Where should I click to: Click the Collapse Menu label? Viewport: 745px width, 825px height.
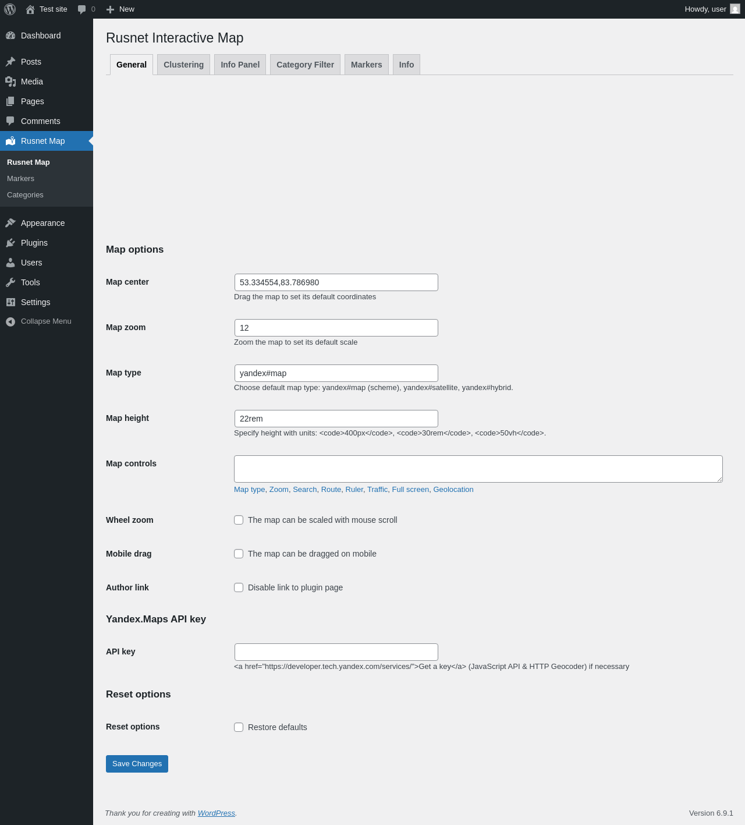tap(46, 321)
